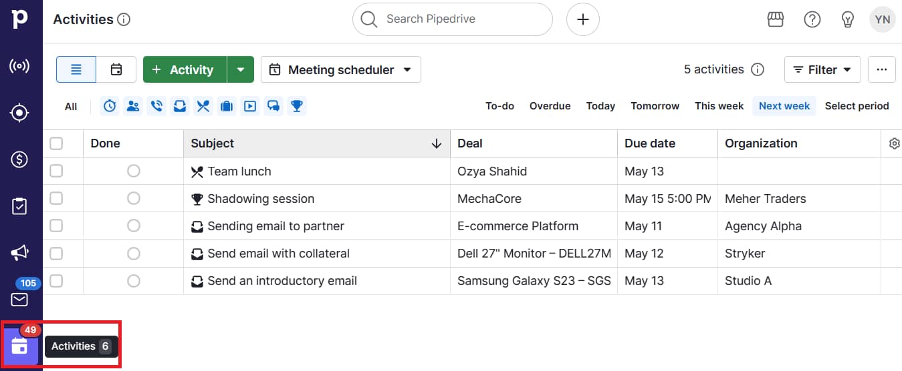Open the MechaCore deal link

489,199
